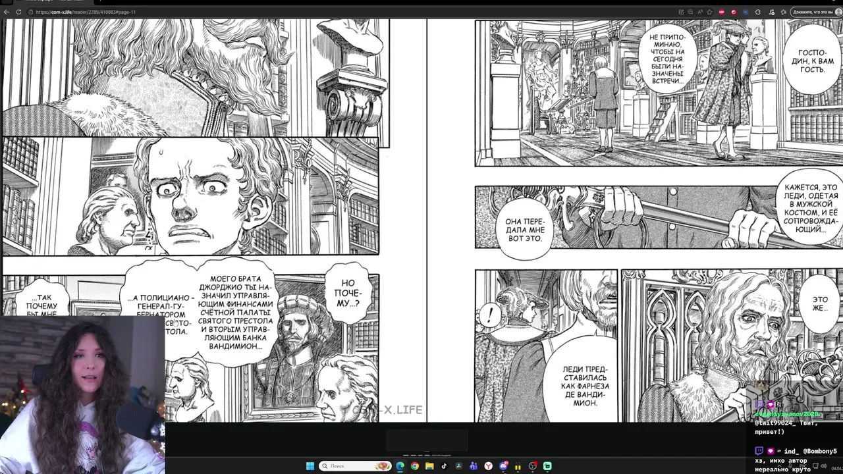Open the red circular extension icon
This screenshot has height=474, width=843.
coord(734,12)
